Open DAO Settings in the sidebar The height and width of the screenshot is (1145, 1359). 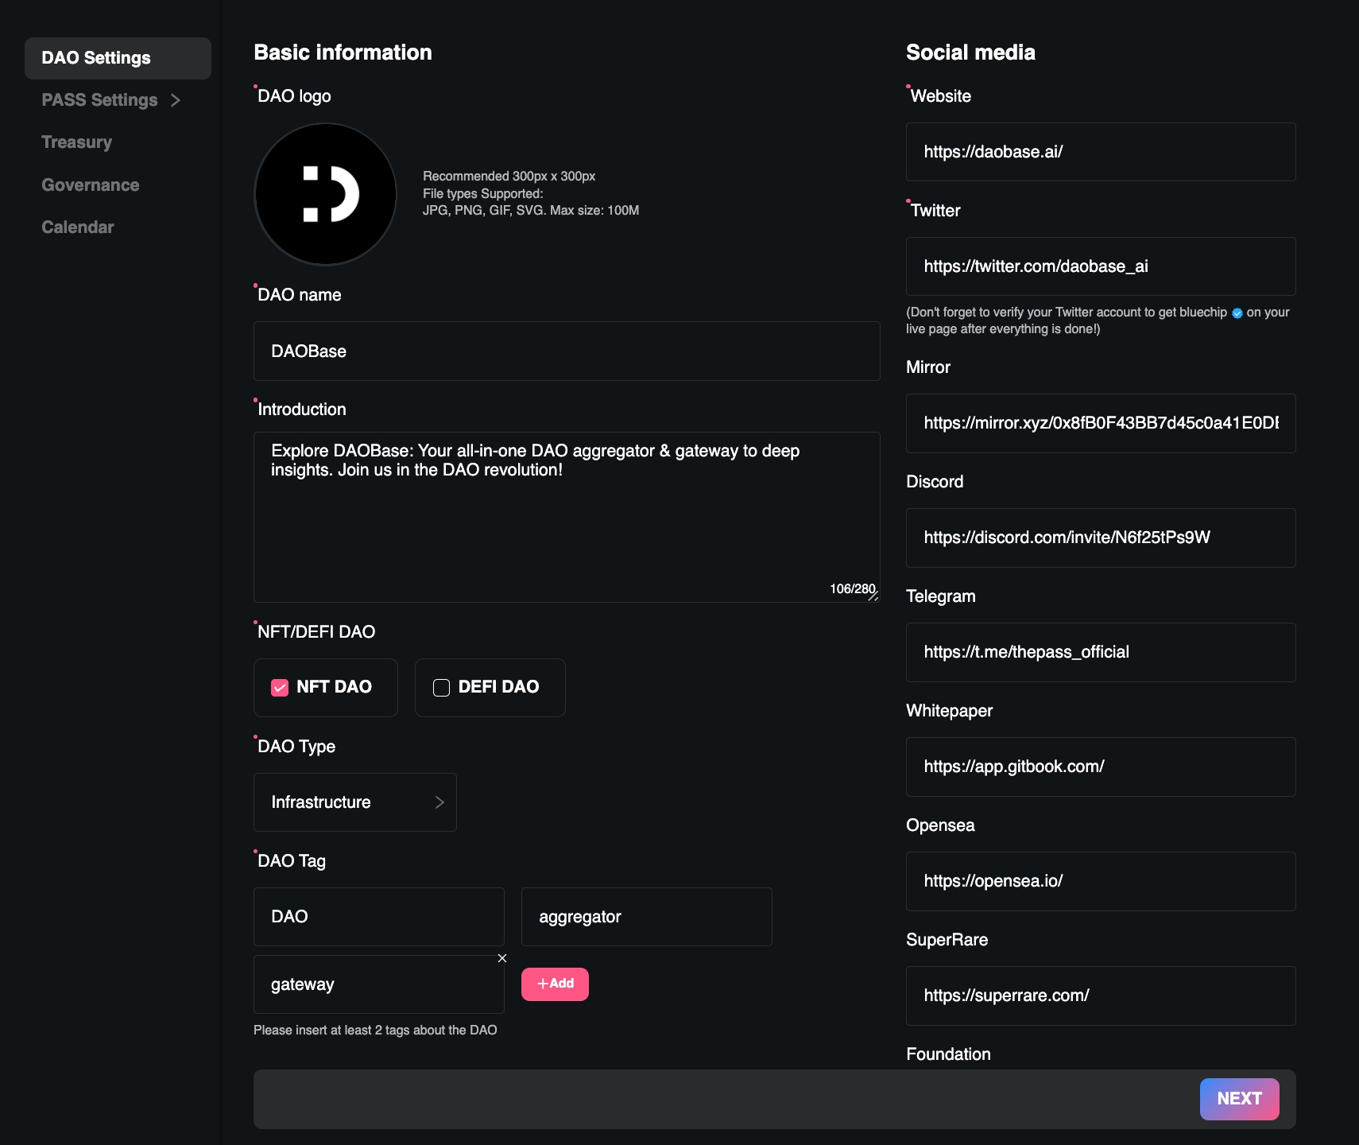[118, 58]
